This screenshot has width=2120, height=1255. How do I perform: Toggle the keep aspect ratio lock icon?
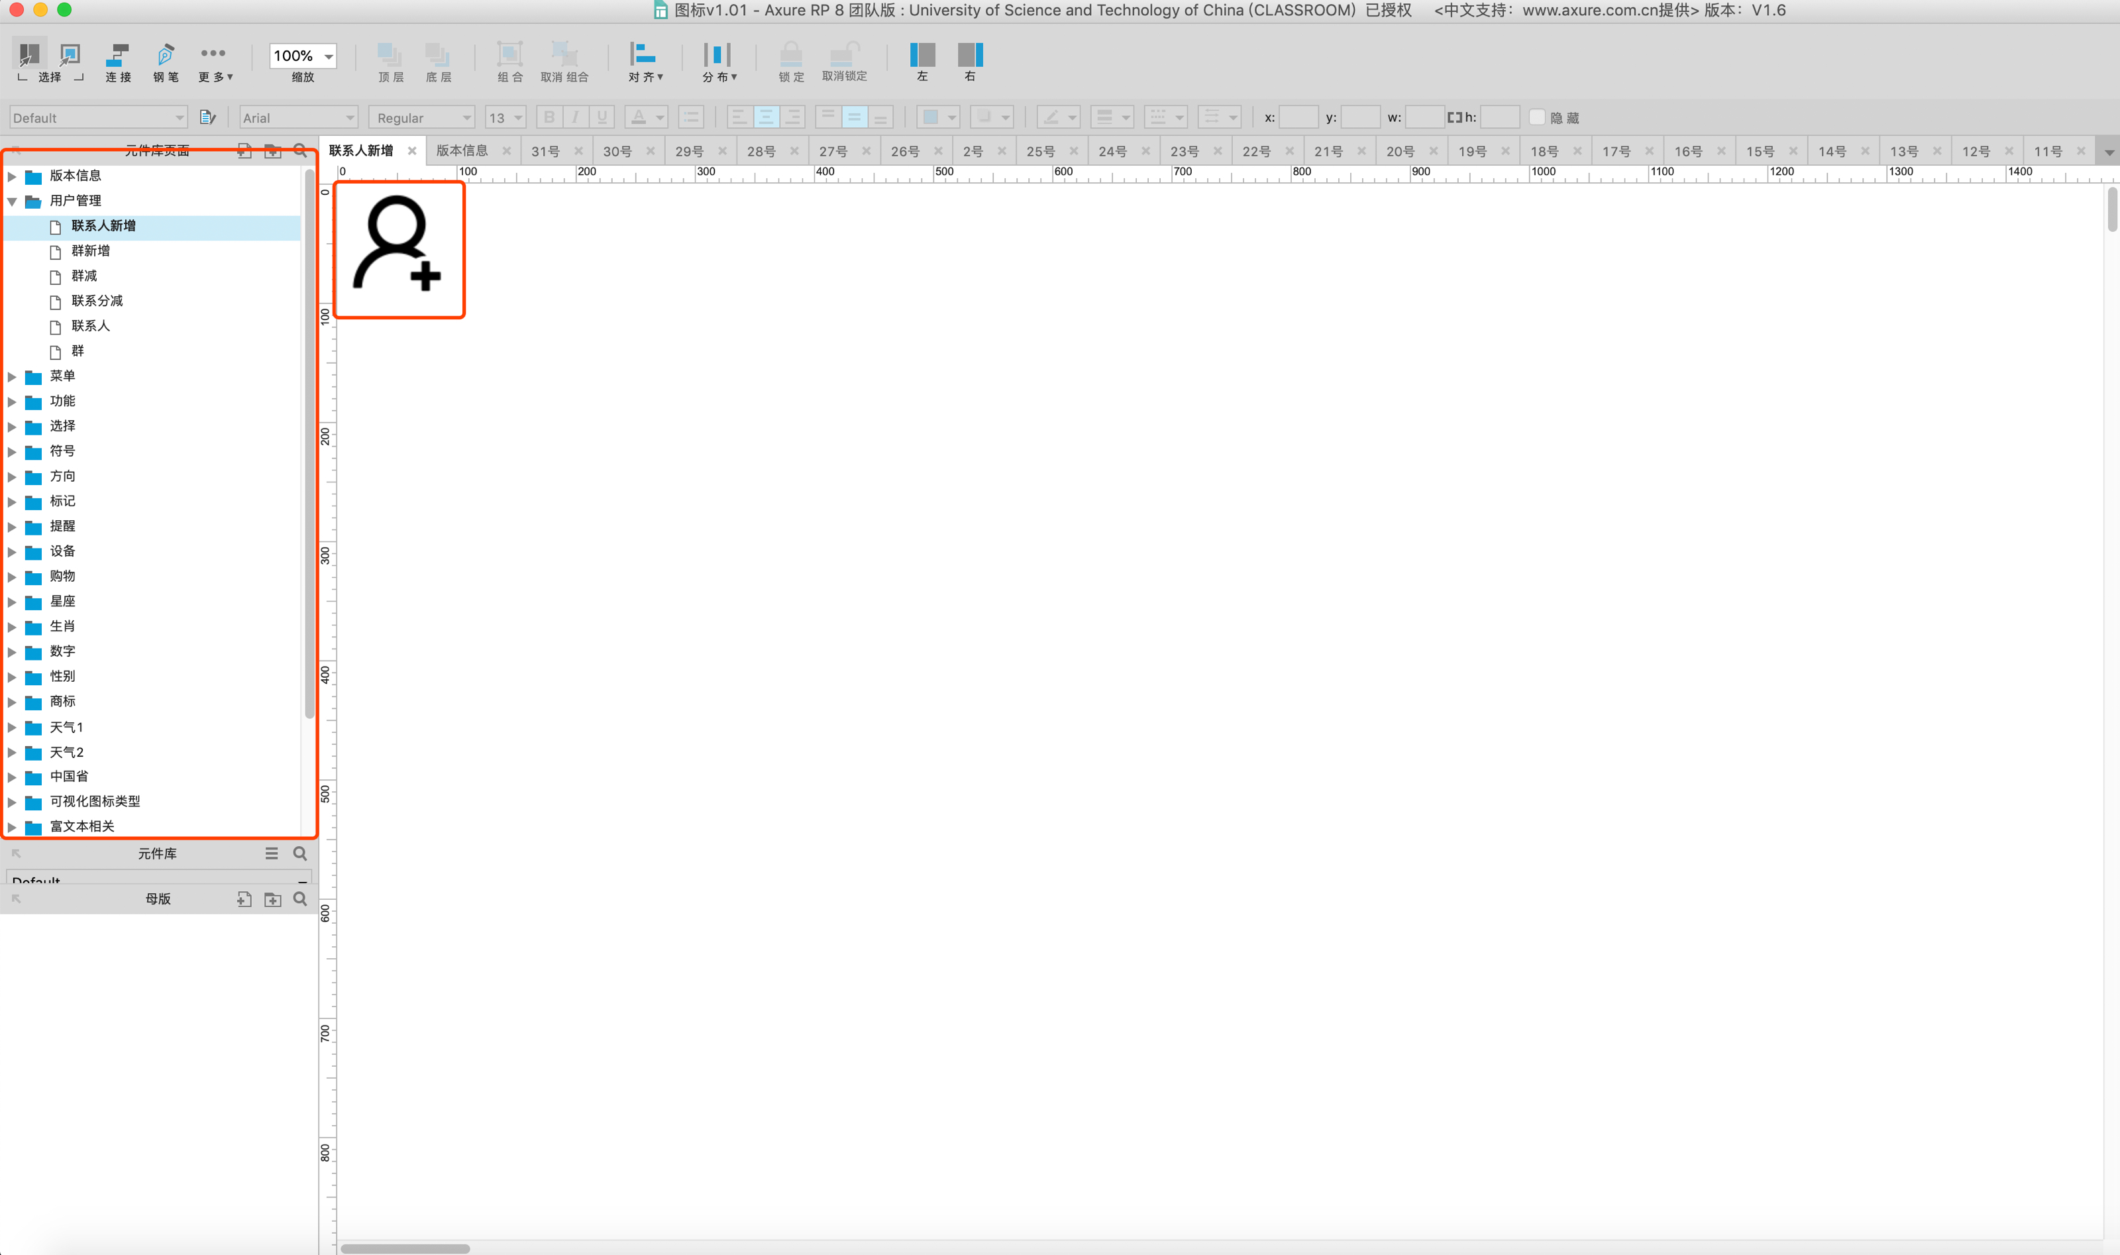click(1454, 117)
